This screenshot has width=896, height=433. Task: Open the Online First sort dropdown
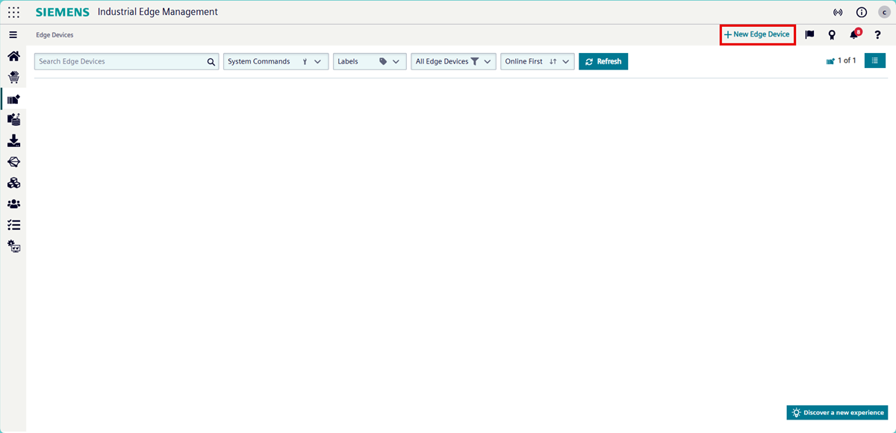tap(537, 62)
